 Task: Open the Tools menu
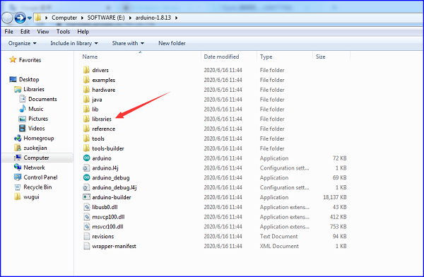[x=63, y=32]
